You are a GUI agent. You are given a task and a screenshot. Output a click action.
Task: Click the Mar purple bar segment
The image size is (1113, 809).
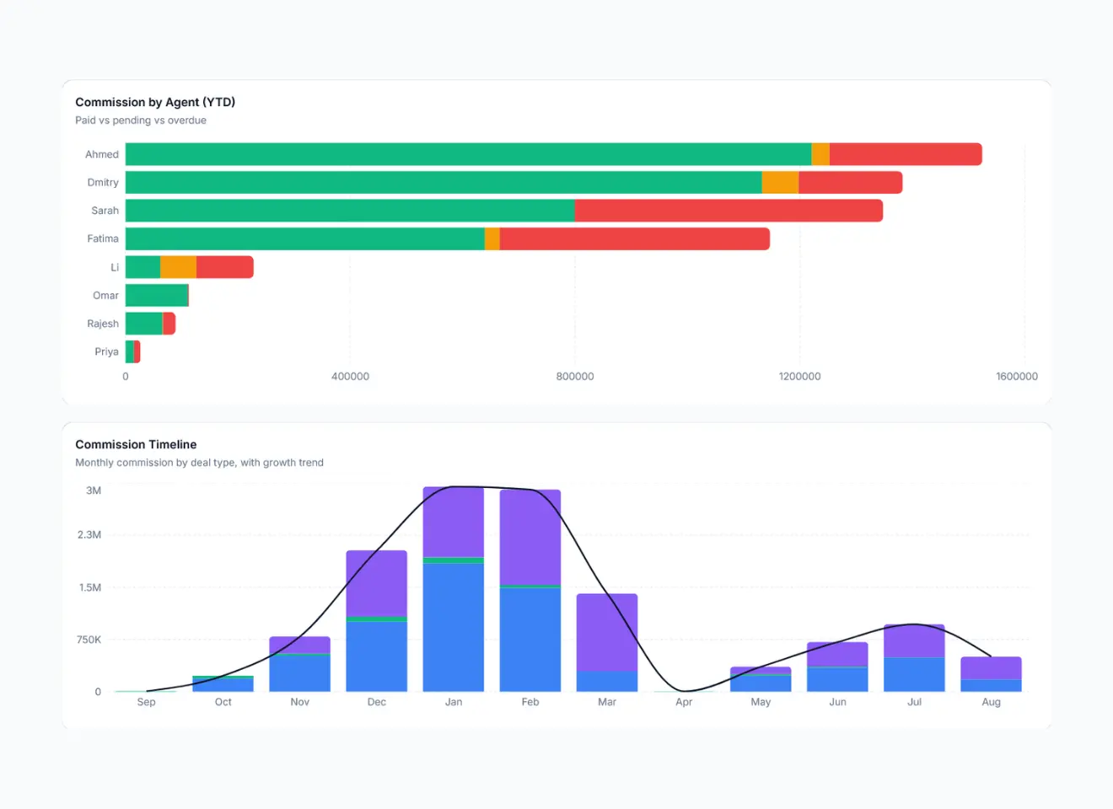tap(607, 632)
